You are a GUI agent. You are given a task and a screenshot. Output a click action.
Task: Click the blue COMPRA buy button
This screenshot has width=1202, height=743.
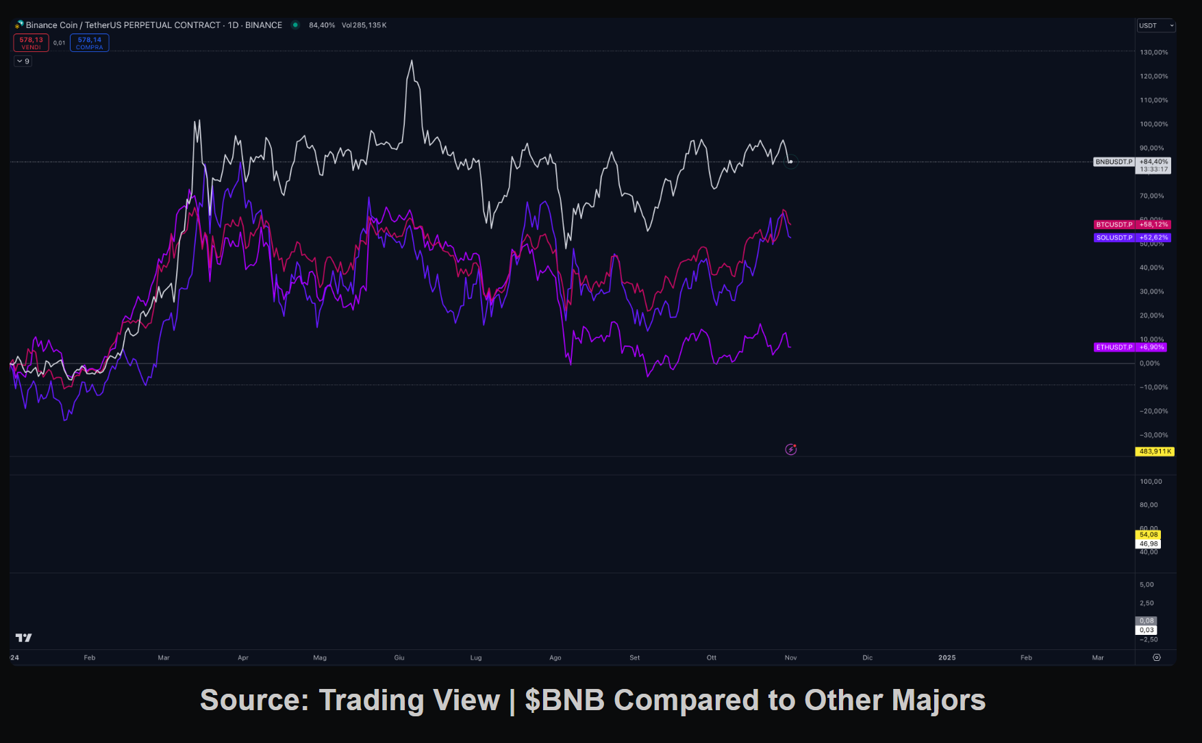pos(89,42)
